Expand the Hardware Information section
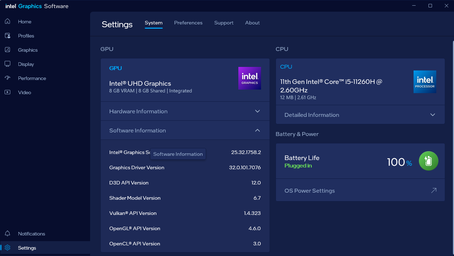 [258, 111]
